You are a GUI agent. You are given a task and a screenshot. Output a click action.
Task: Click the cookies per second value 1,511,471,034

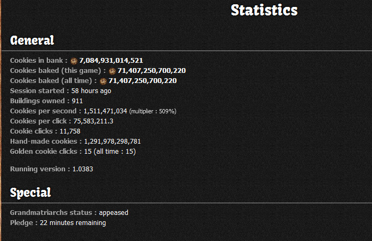point(105,111)
